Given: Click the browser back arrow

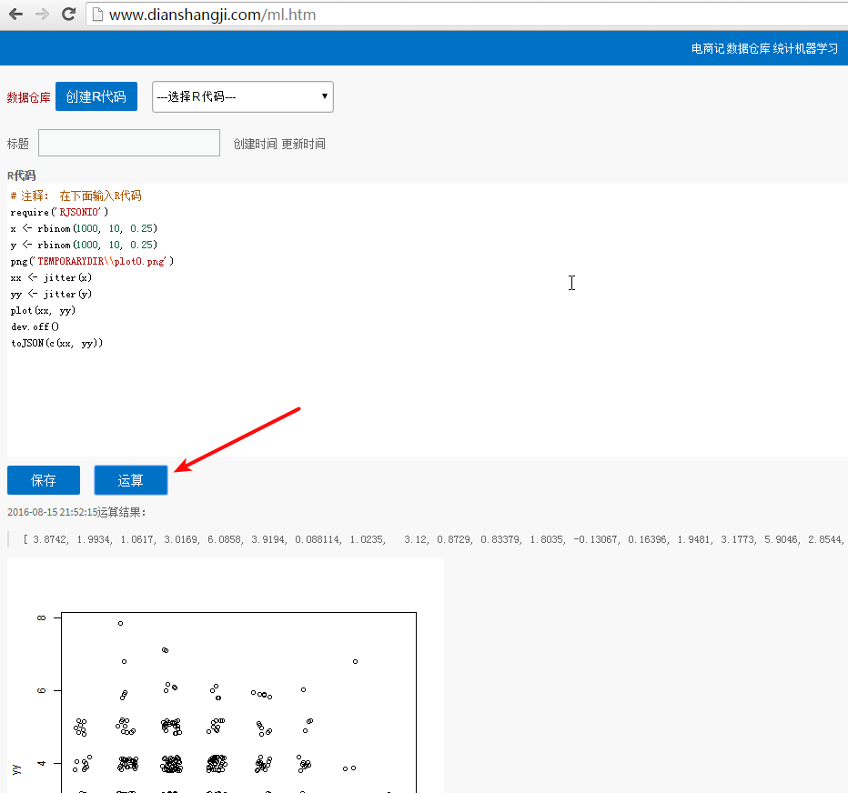Looking at the screenshot, I should coord(15,14).
